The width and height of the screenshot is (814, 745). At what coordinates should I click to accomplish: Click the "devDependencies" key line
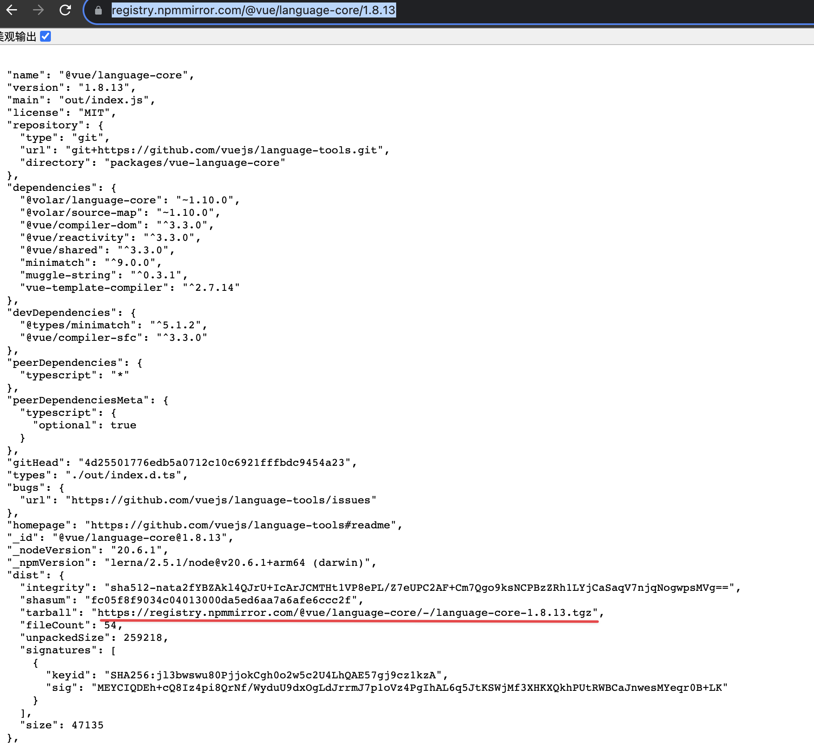[71, 313]
